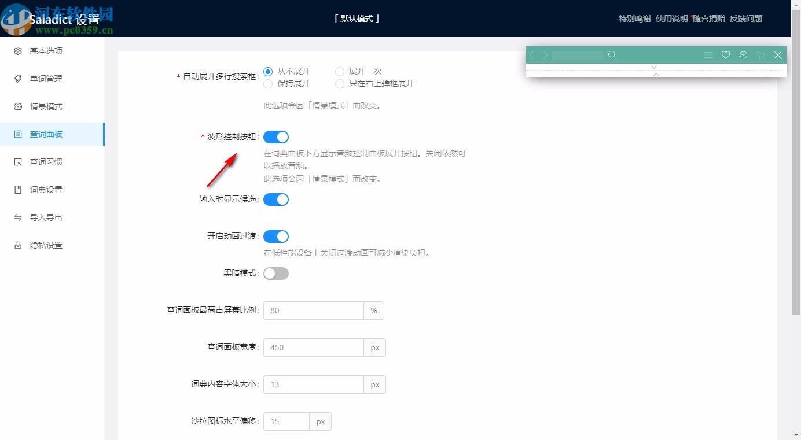Click the lock icon beside 隐私设置
This screenshot has height=440, width=801.
(x=17, y=245)
